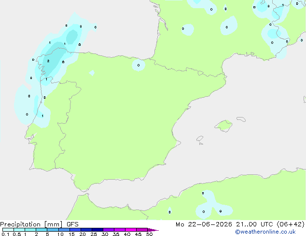Click the "Mo 22-06-2026" date text
Image resolution: width=306 pixels, height=236 pixels.
pos(204,224)
